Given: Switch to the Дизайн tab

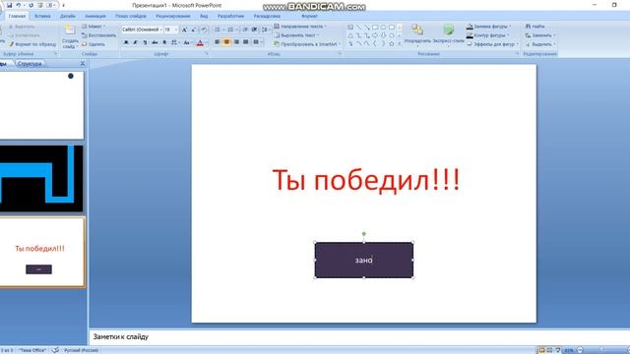Looking at the screenshot, I should click(68, 16).
